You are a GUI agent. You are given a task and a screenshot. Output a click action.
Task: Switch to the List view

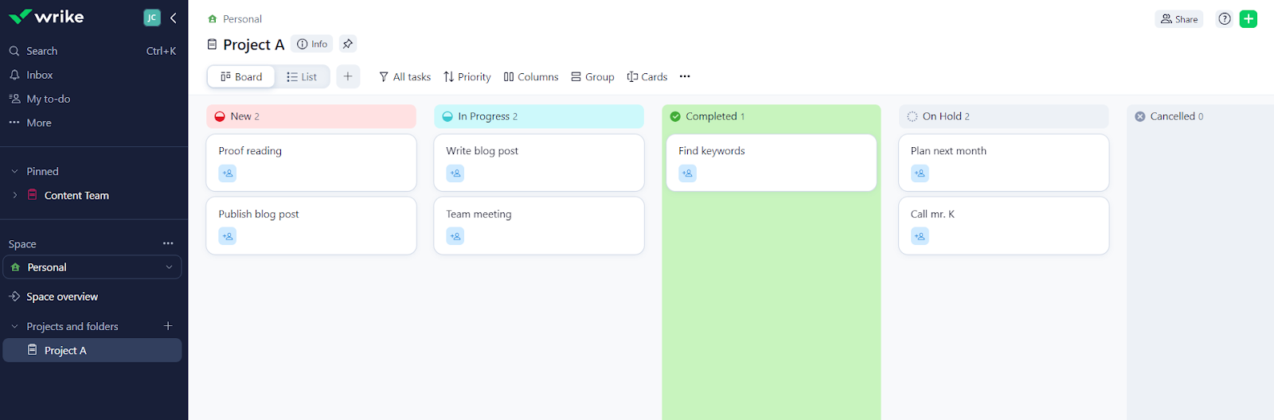coord(302,76)
